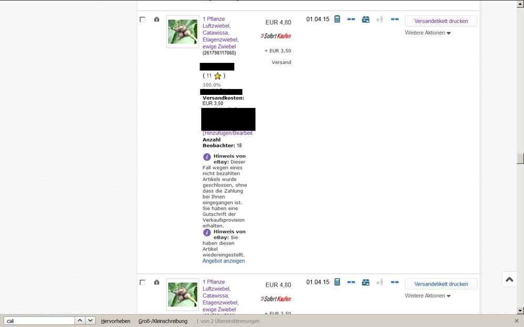Click feedback star icon in first row

pos(380,19)
